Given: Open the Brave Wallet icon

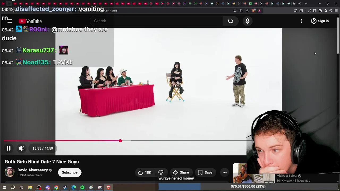Looking at the screenshot, I should [320, 11].
